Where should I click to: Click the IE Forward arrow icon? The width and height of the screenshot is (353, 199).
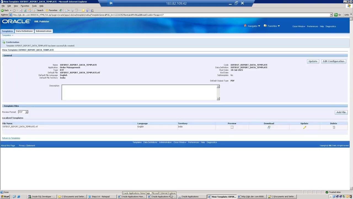tap(14, 10)
